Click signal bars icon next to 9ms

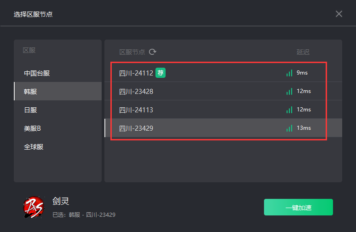289,73
